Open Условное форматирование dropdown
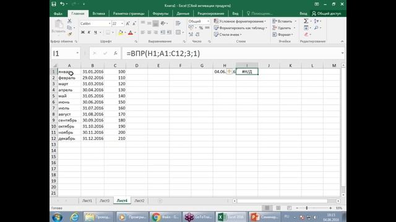 click(x=240, y=21)
